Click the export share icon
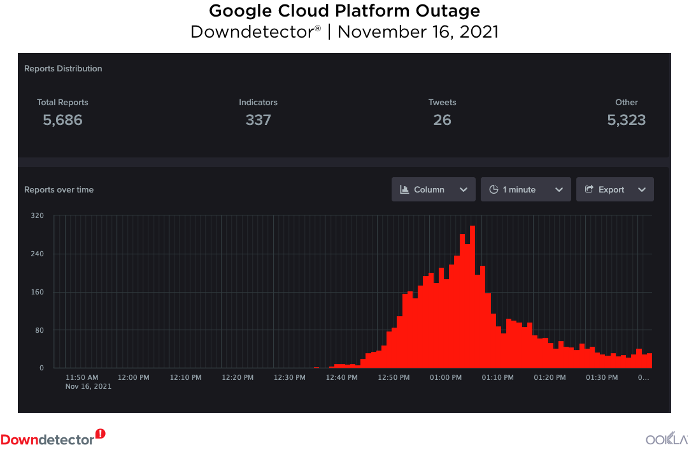The width and height of the screenshot is (689, 450). coord(589,189)
